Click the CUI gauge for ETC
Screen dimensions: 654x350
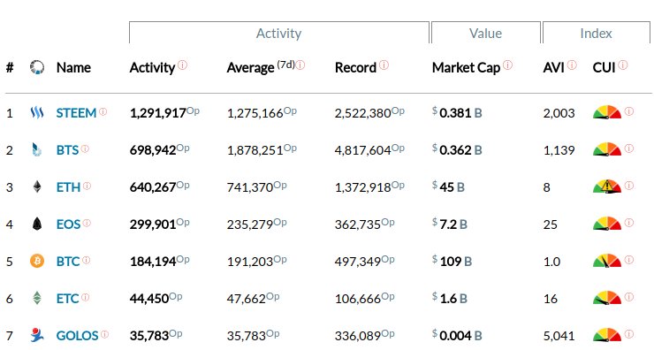tap(607, 298)
